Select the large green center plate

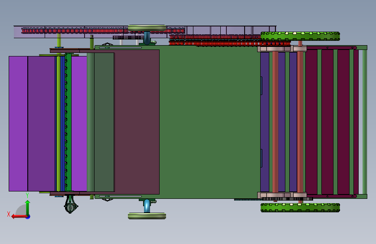tap(210, 122)
